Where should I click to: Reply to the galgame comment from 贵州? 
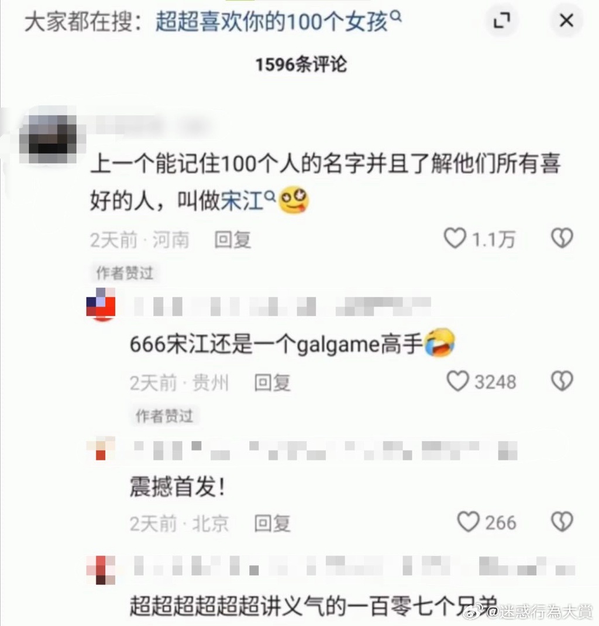coord(273,382)
